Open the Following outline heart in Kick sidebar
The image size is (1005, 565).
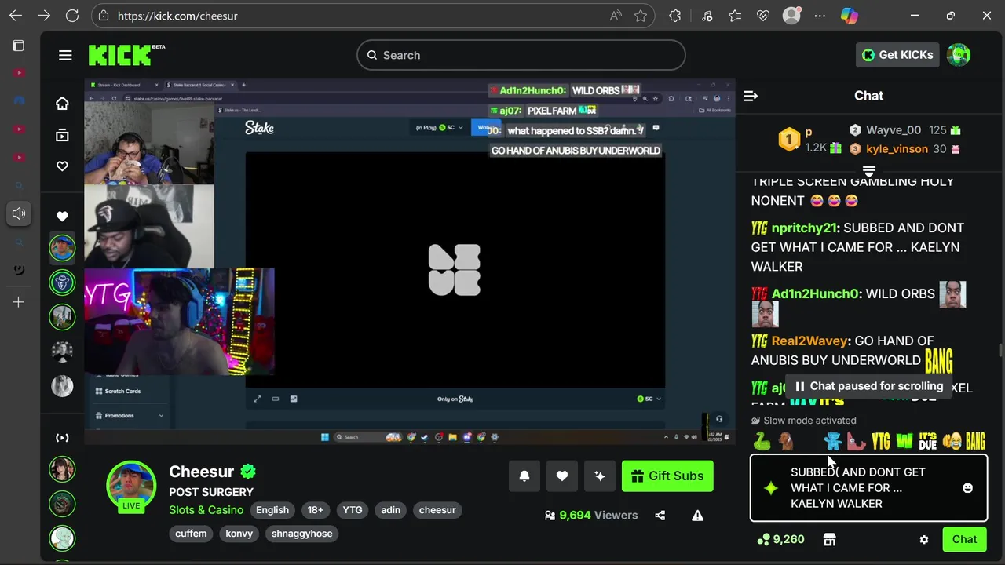[x=62, y=166]
